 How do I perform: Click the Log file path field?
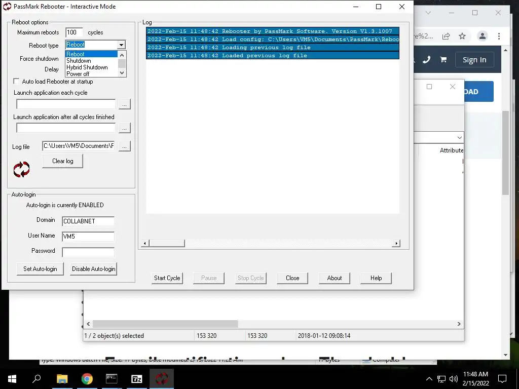point(79,146)
